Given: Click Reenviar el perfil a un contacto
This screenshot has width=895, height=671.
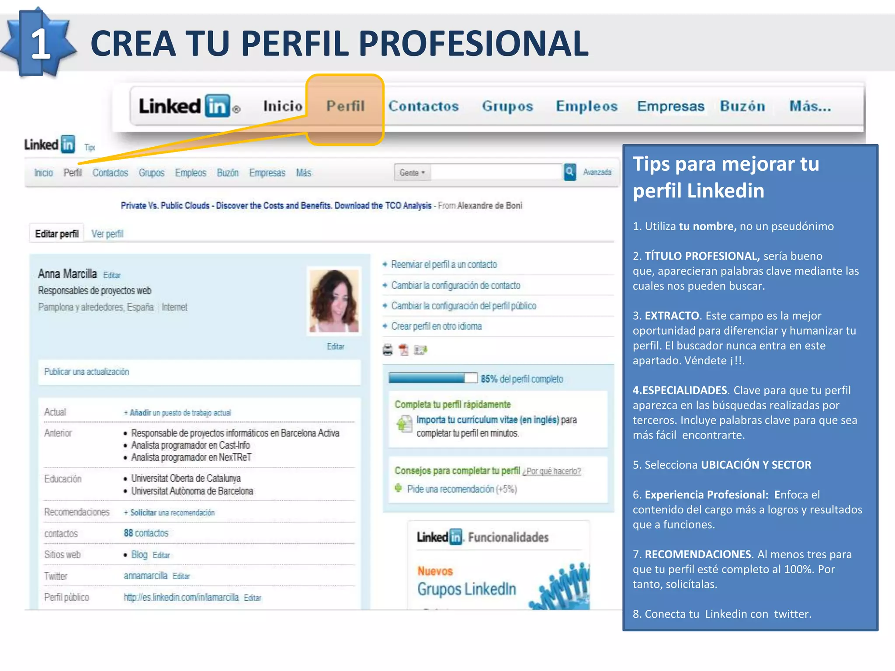Looking at the screenshot, I should pyautogui.click(x=444, y=265).
